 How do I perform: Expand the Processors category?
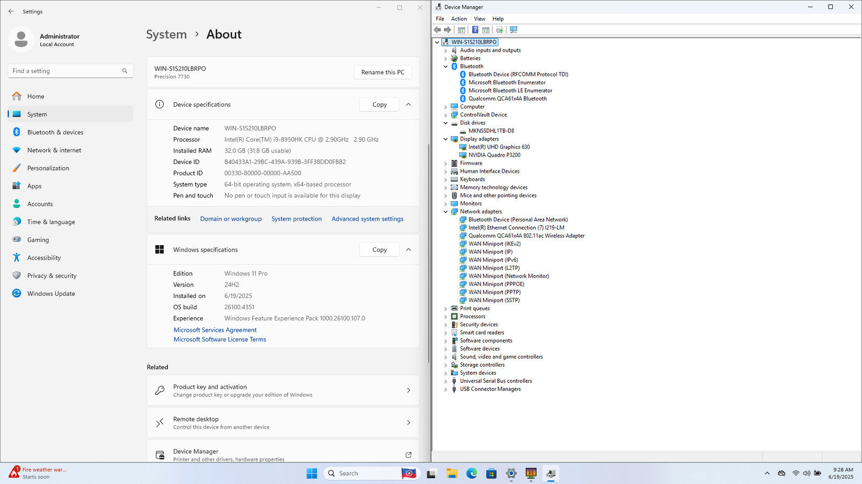(x=446, y=317)
